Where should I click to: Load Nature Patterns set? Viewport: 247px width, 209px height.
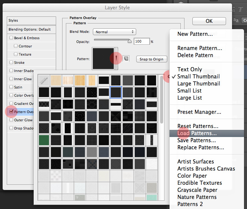(x=197, y=197)
